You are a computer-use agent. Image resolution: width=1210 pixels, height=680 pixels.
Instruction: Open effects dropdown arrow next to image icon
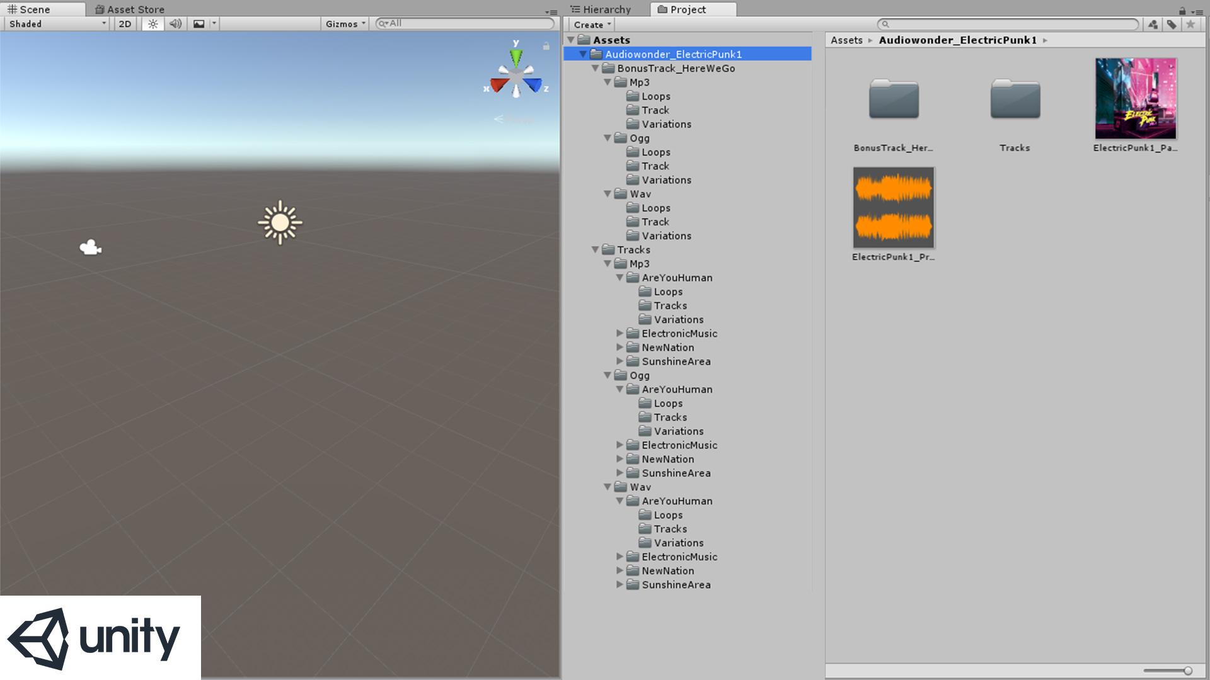tap(214, 24)
